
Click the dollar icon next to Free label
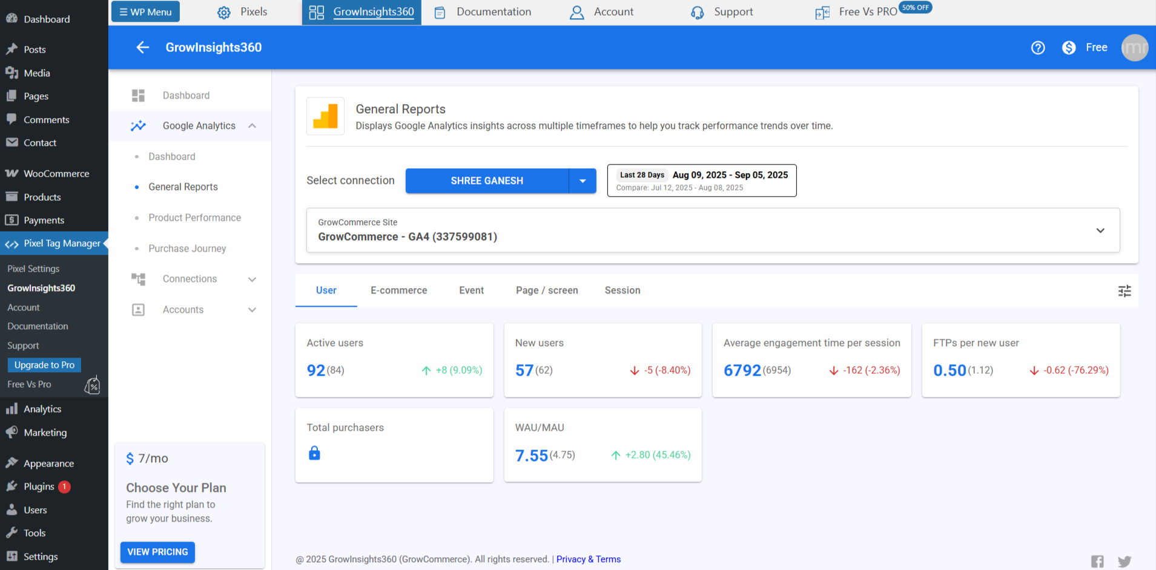click(1069, 47)
